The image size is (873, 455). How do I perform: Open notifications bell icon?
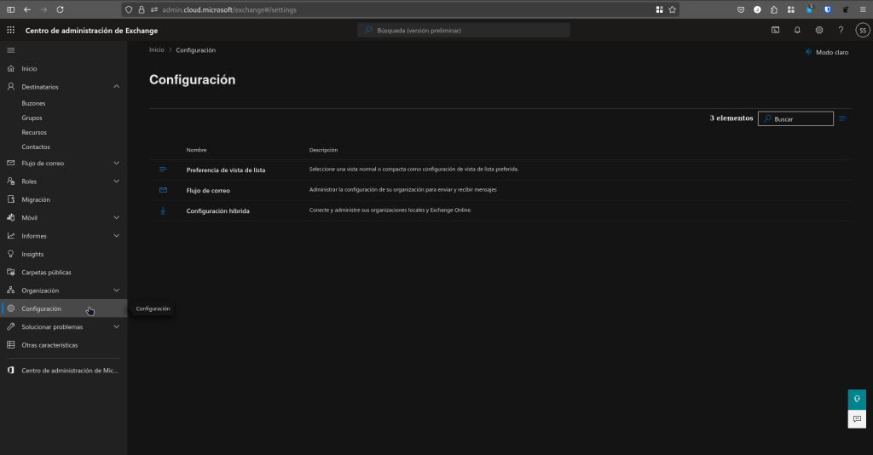(797, 30)
